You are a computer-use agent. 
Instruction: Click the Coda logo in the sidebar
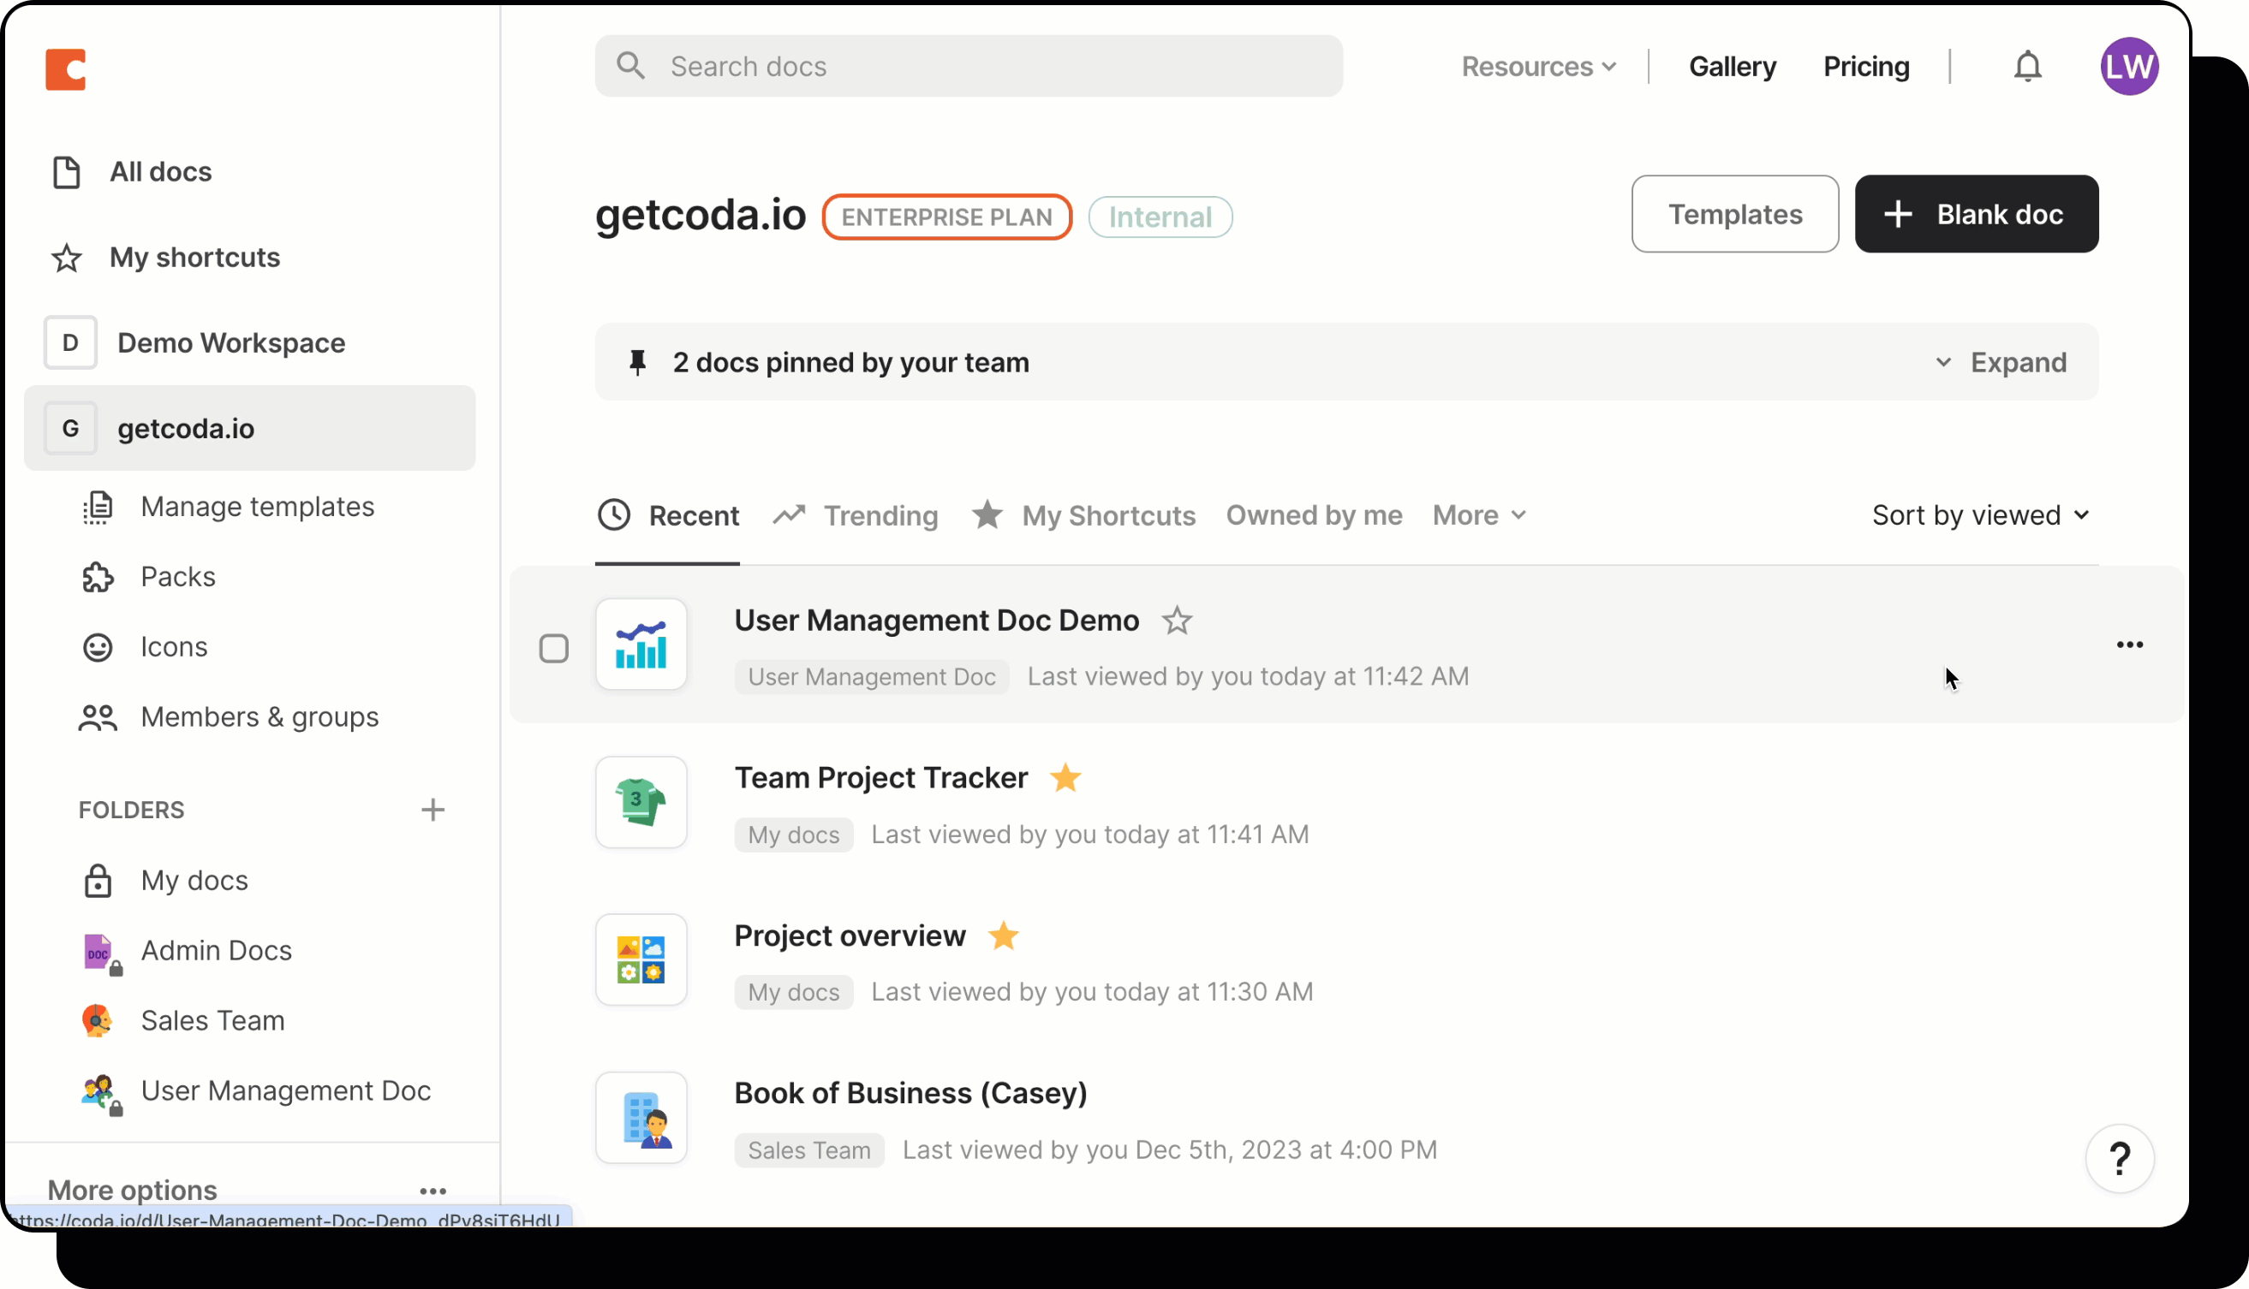pyautogui.click(x=66, y=70)
